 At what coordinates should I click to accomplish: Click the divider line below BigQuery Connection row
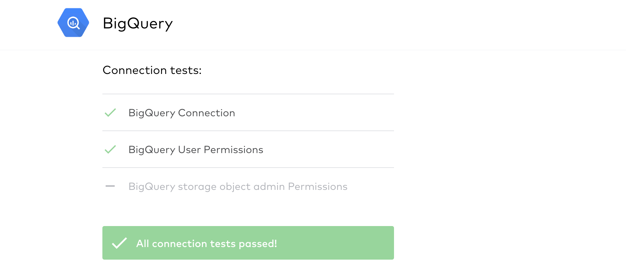[x=248, y=131]
